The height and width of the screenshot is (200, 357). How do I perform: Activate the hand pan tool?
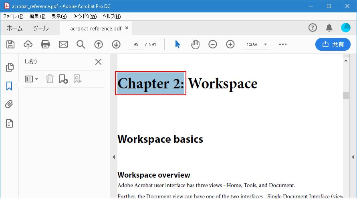click(x=195, y=44)
